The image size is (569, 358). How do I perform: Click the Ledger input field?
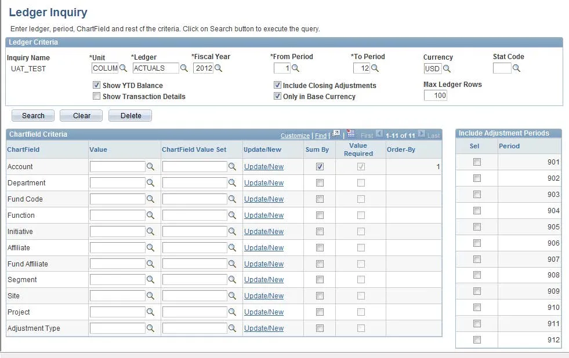coord(155,68)
